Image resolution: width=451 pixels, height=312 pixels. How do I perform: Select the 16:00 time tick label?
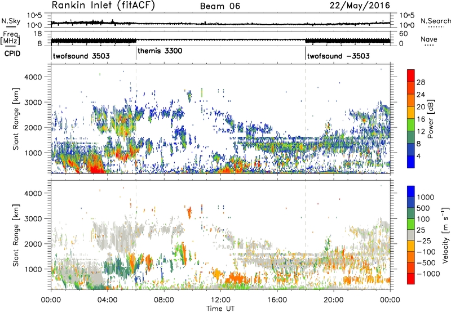pyautogui.click(x=277, y=300)
